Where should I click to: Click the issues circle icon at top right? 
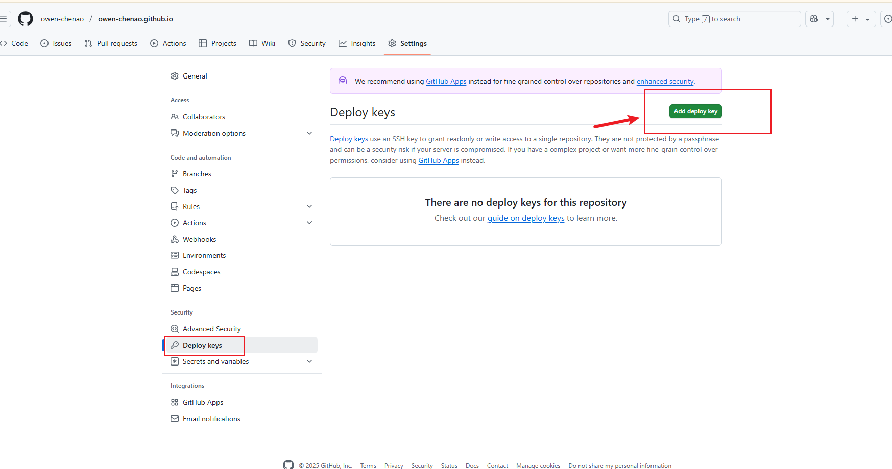(x=887, y=19)
